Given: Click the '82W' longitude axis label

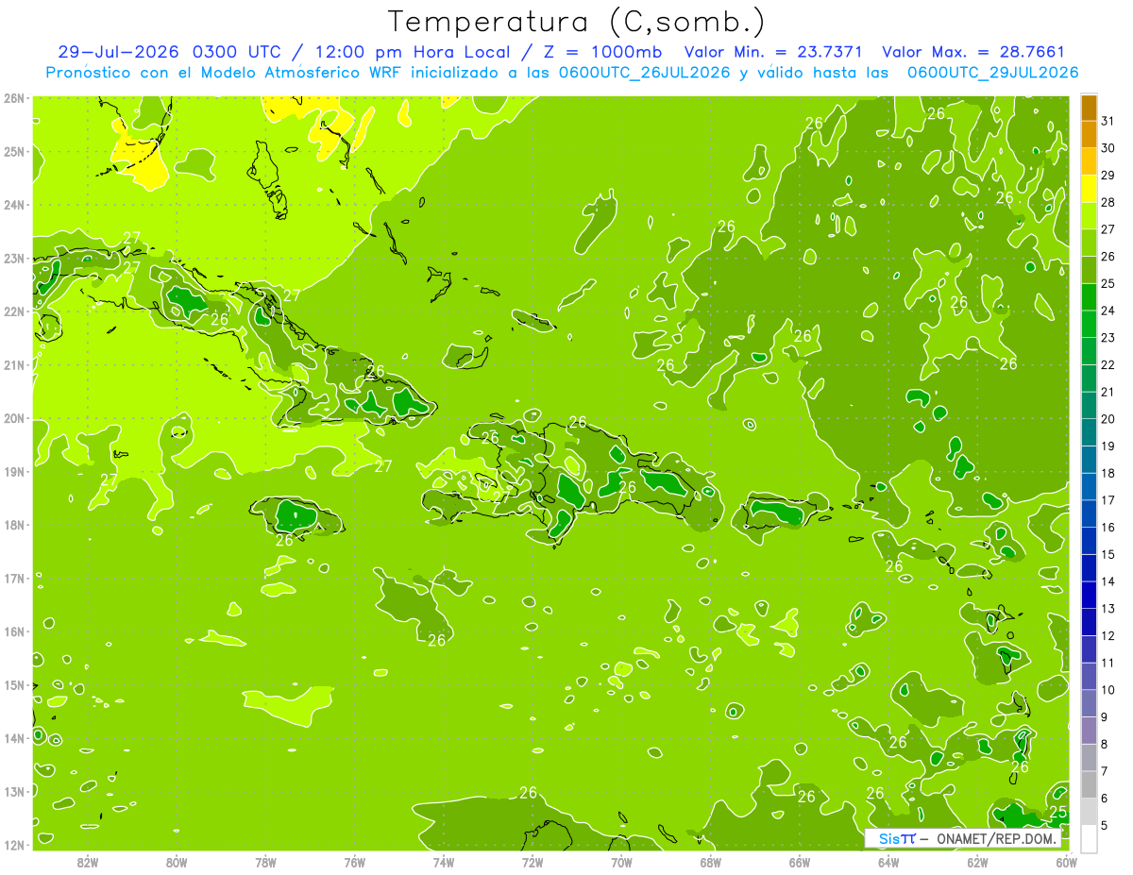Looking at the screenshot, I should [88, 862].
